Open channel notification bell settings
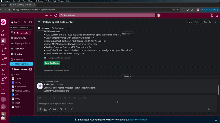 205,22
